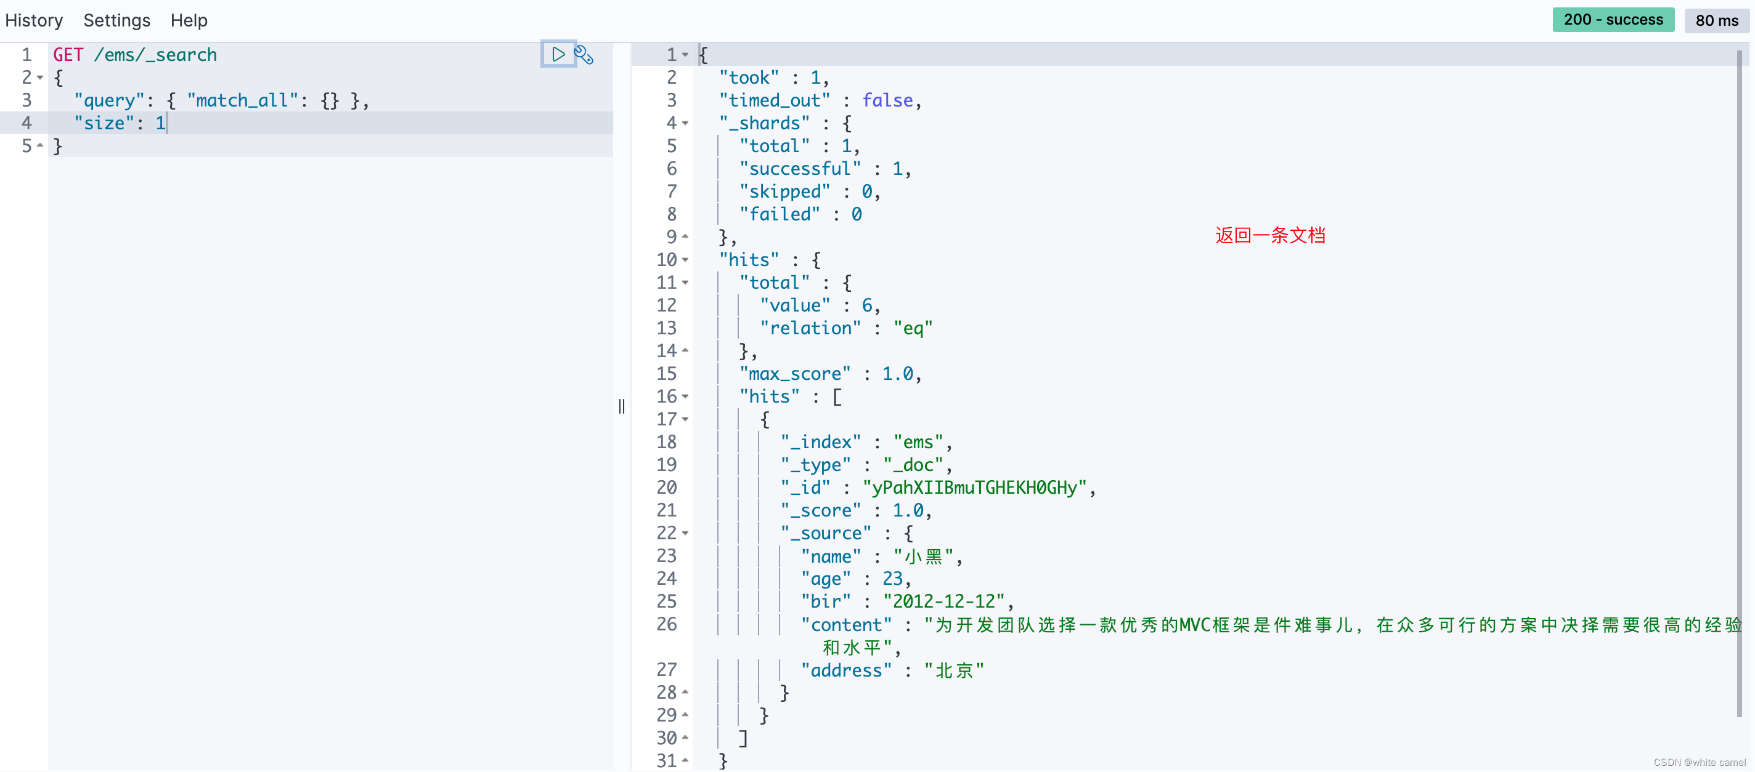Click "value" : 6 line
The width and height of the screenshot is (1755, 772).
[x=820, y=306]
